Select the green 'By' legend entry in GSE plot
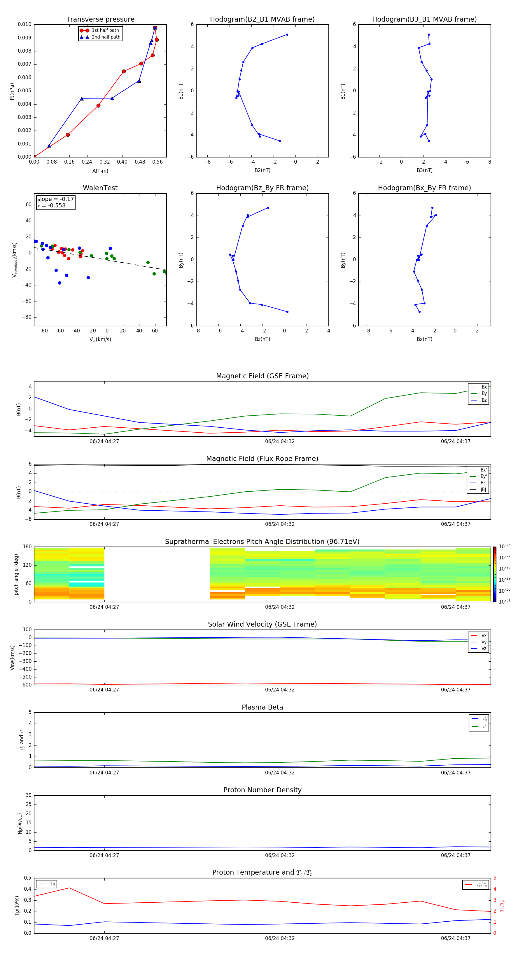 479,393
